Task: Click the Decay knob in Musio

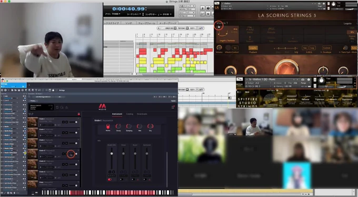Action: 118,126
